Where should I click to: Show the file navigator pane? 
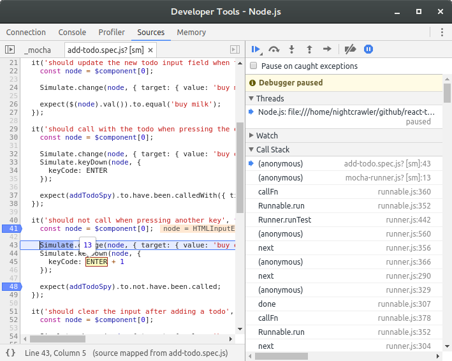tap(10, 50)
